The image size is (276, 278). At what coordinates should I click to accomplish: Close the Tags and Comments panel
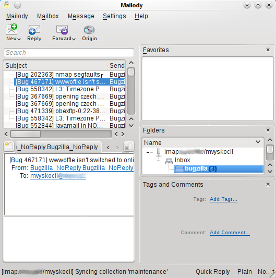(268, 184)
